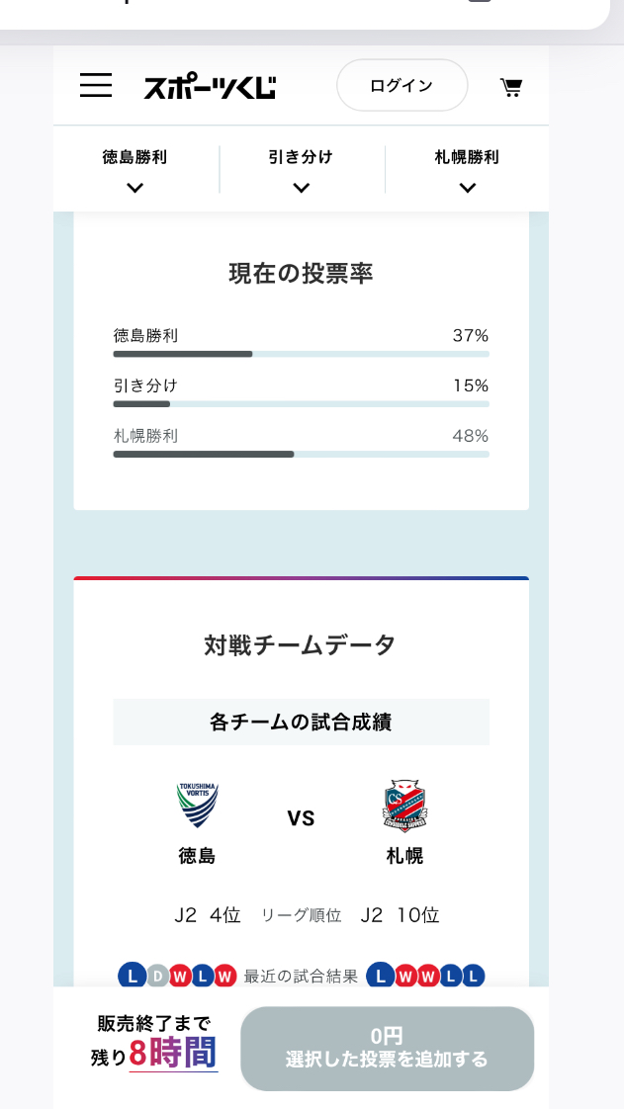
Task: Click Tokushima's first recent result L badge
Action: pos(132,976)
